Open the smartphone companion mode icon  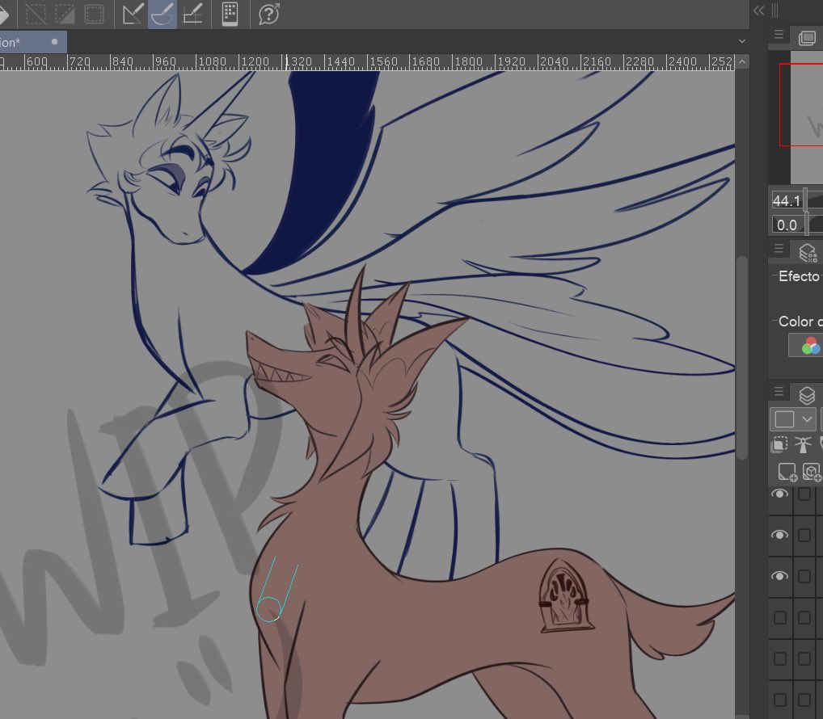pyautogui.click(x=230, y=15)
